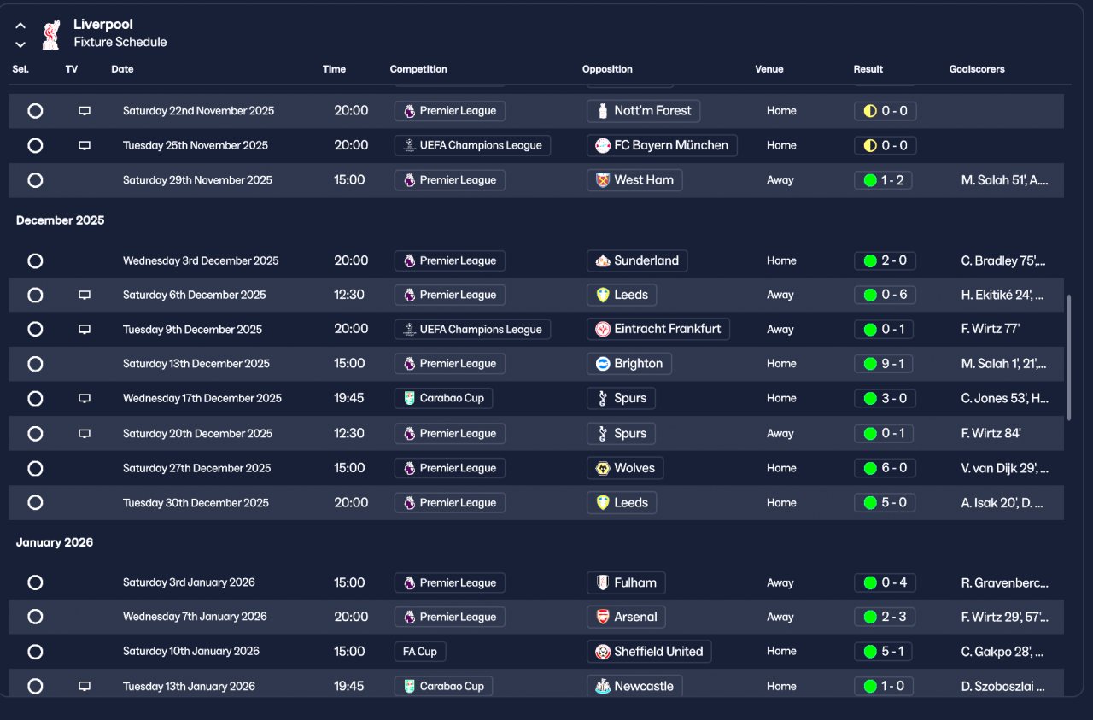Open the Carabao Cup button on the 17th December row
Image resolution: width=1093 pixels, height=720 pixels.
[x=443, y=399]
